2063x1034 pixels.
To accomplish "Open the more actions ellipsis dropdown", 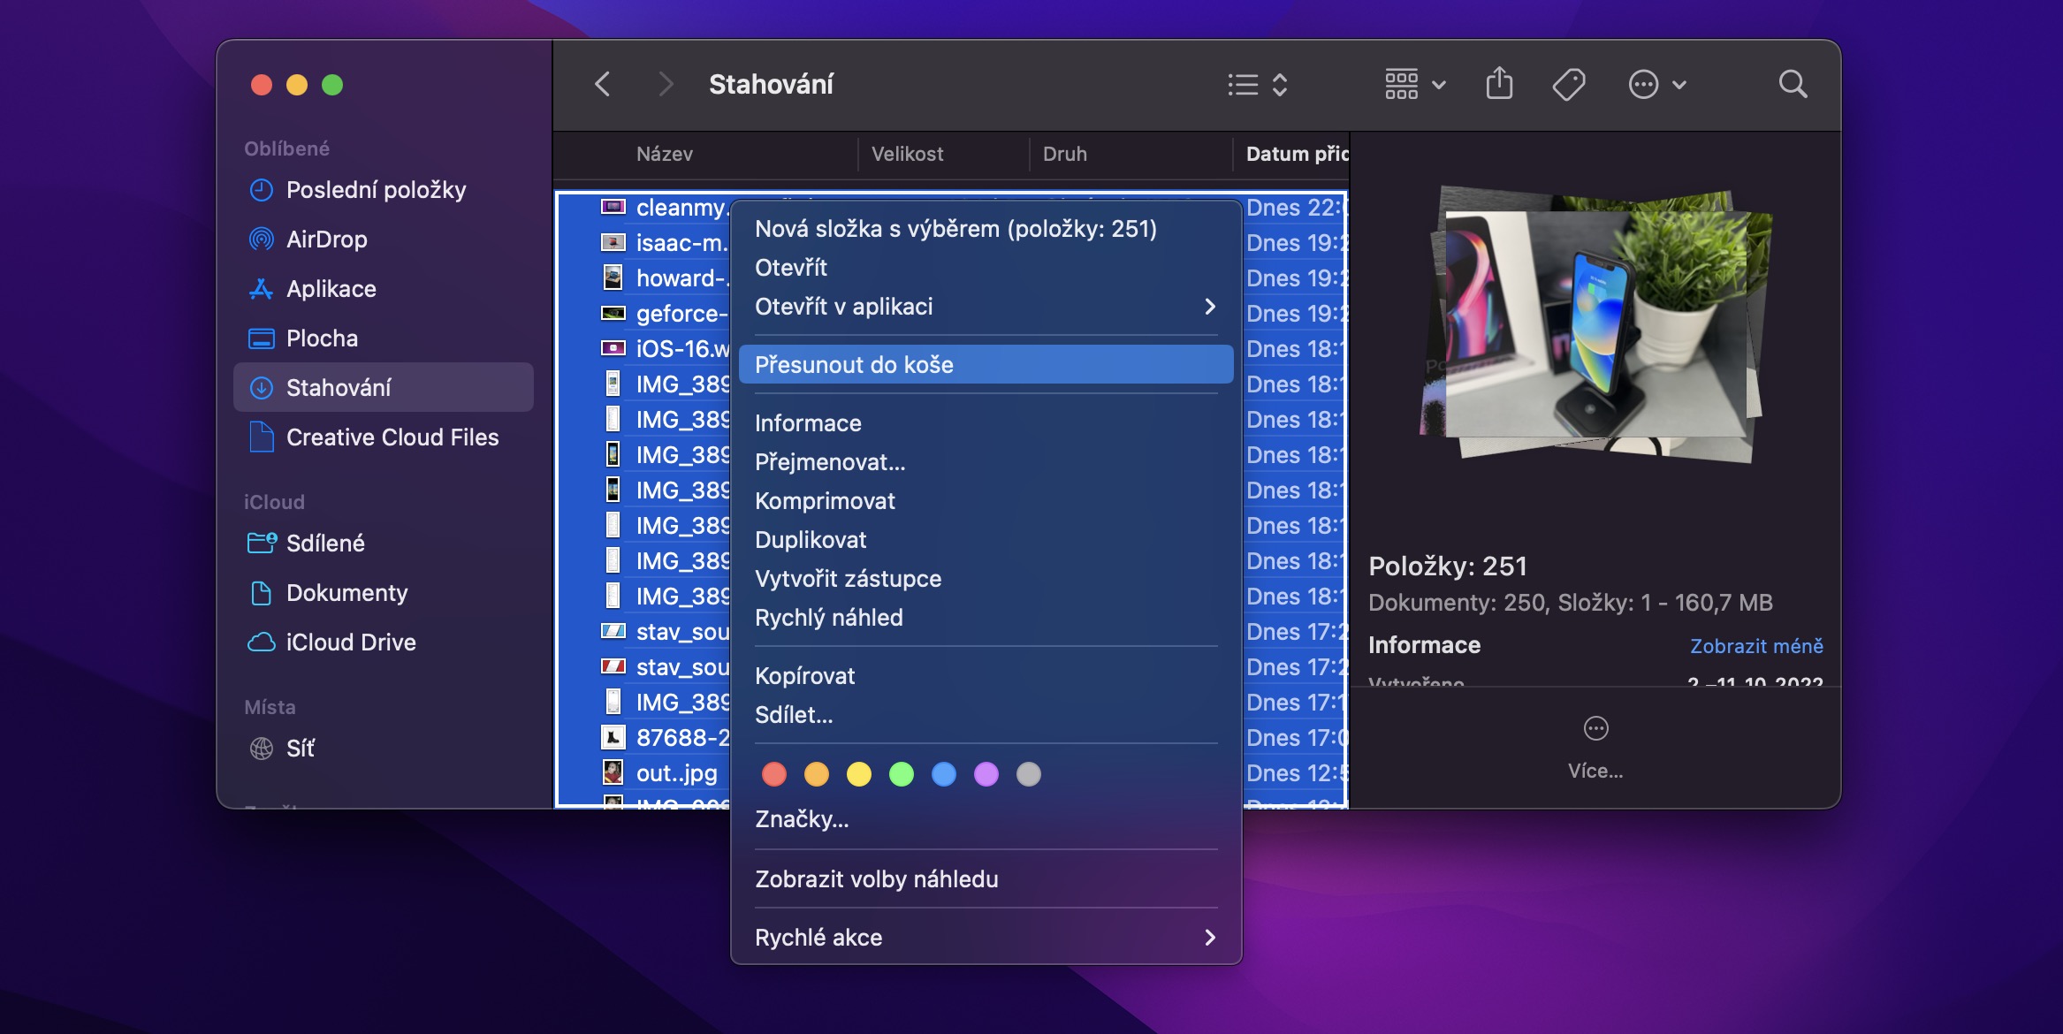I will pyautogui.click(x=1657, y=85).
